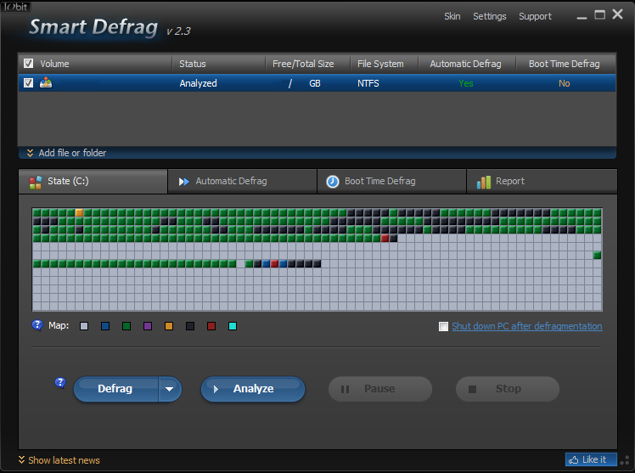Viewport: 635px width, 473px height.
Task: Open the Skin menu
Action: click(452, 16)
